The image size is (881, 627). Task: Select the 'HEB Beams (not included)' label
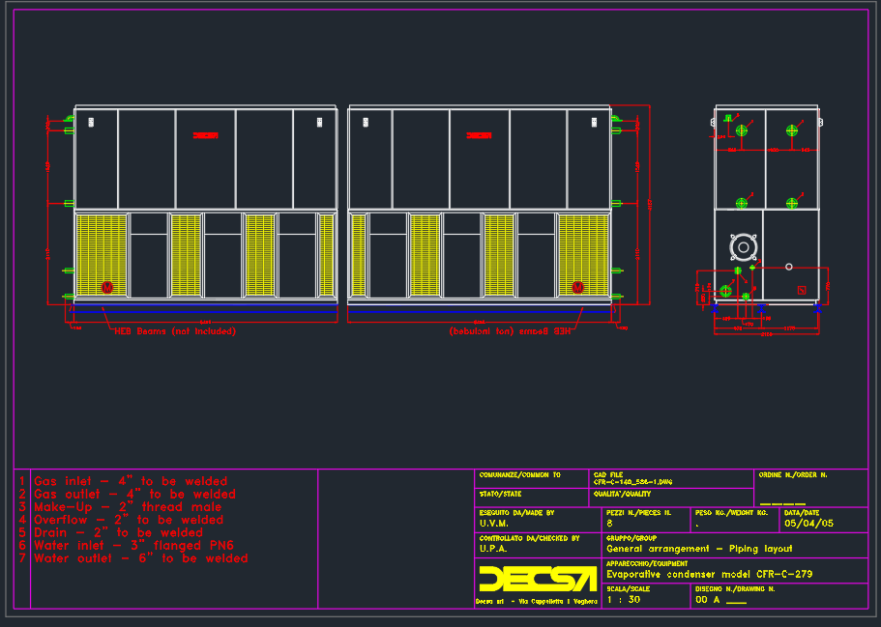coord(175,331)
